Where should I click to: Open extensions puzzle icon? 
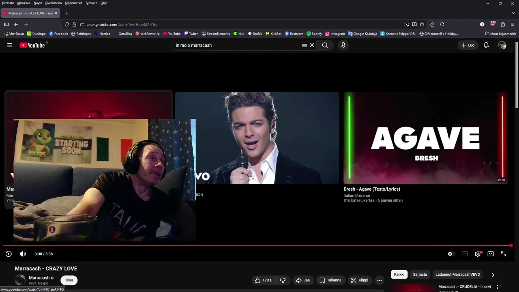[x=503, y=24]
